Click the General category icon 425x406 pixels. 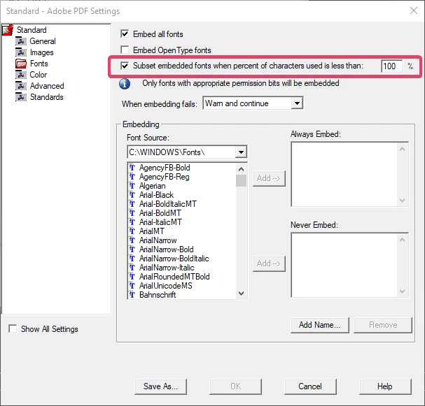click(x=21, y=41)
